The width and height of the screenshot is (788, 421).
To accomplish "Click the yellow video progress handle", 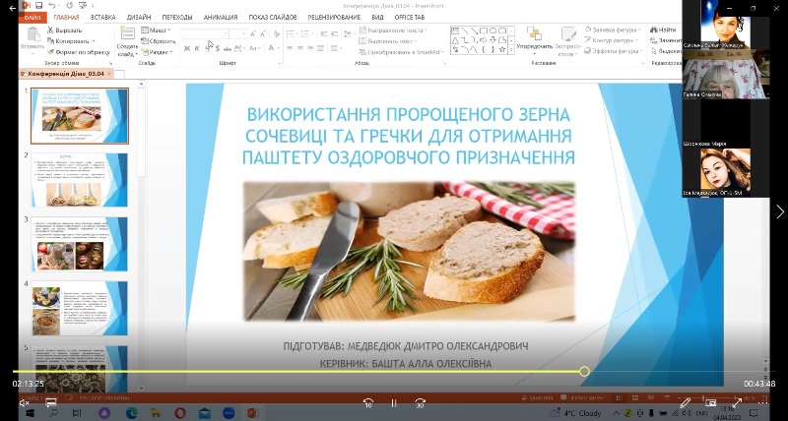I will pos(584,371).
